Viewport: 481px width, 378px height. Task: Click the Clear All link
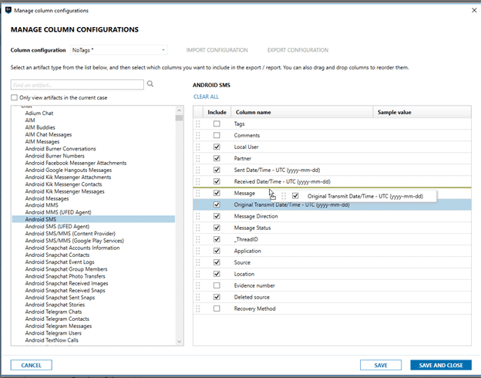pos(206,96)
